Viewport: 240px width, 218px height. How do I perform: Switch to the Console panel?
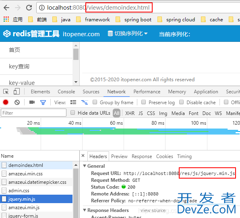tap(66, 92)
